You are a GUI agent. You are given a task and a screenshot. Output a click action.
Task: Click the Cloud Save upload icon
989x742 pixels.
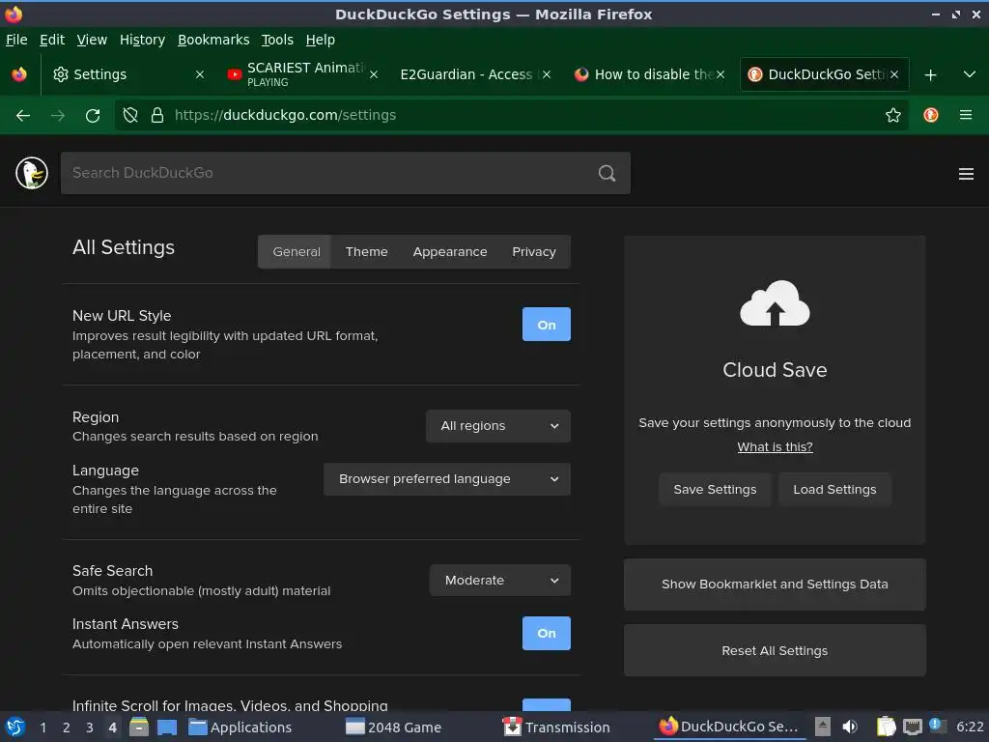click(775, 303)
